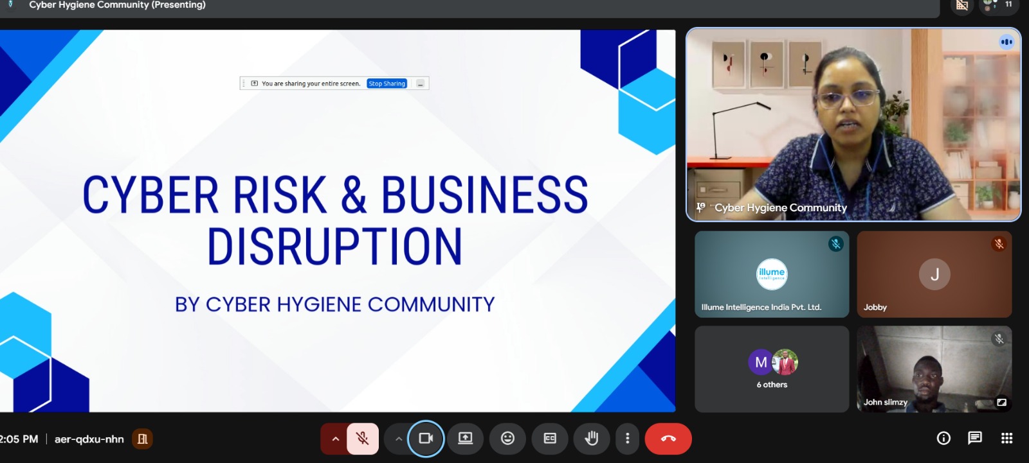The width and height of the screenshot is (1029, 463).
Task: Open the activities grid icon
Action: click(1006, 438)
